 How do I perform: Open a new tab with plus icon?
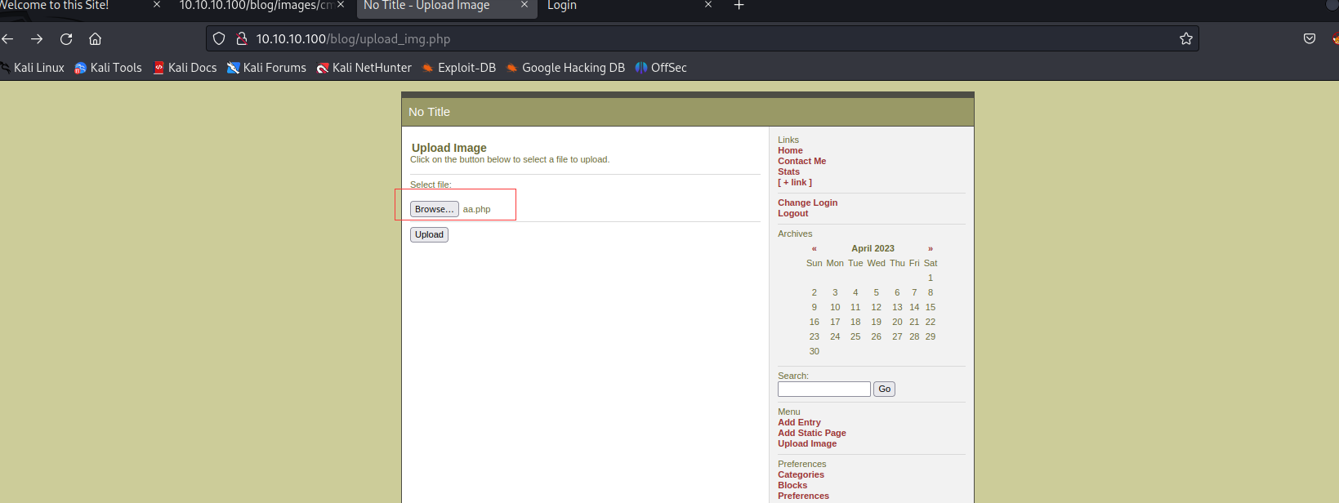[739, 5]
